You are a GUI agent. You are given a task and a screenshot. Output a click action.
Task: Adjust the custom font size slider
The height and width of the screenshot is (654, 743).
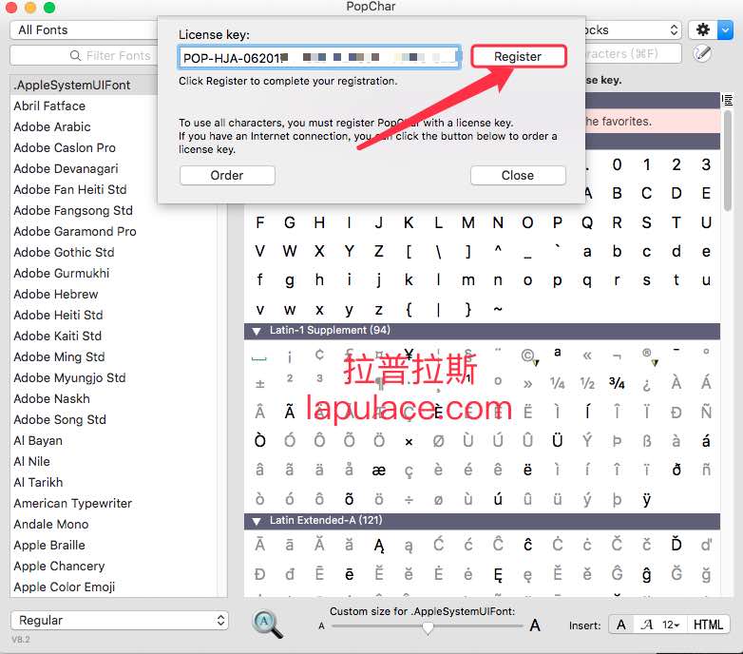click(428, 626)
